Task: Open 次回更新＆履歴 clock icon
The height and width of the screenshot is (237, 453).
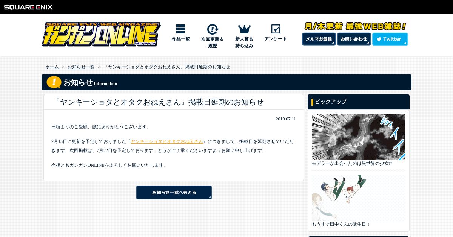Action: click(x=213, y=29)
